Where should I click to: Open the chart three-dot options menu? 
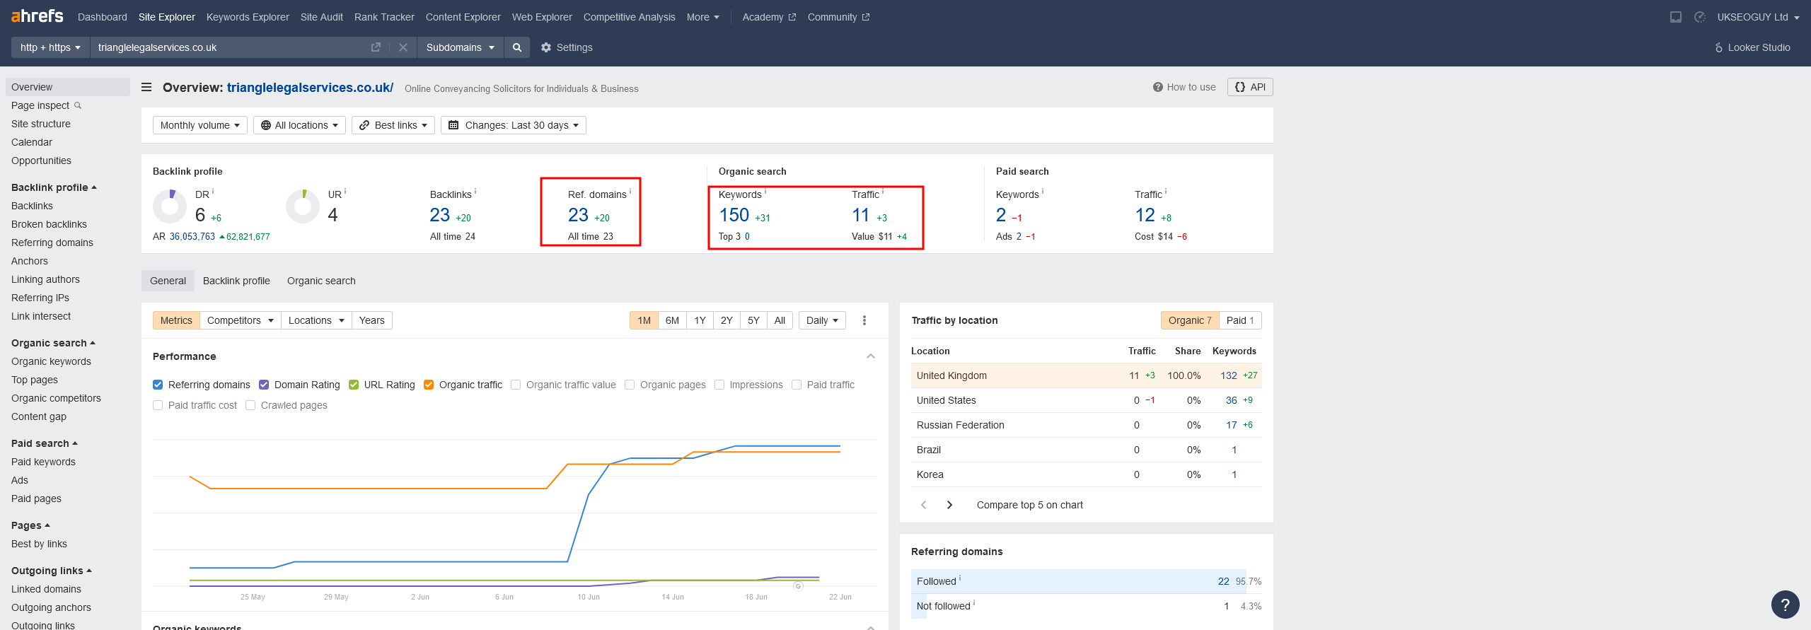(x=864, y=320)
